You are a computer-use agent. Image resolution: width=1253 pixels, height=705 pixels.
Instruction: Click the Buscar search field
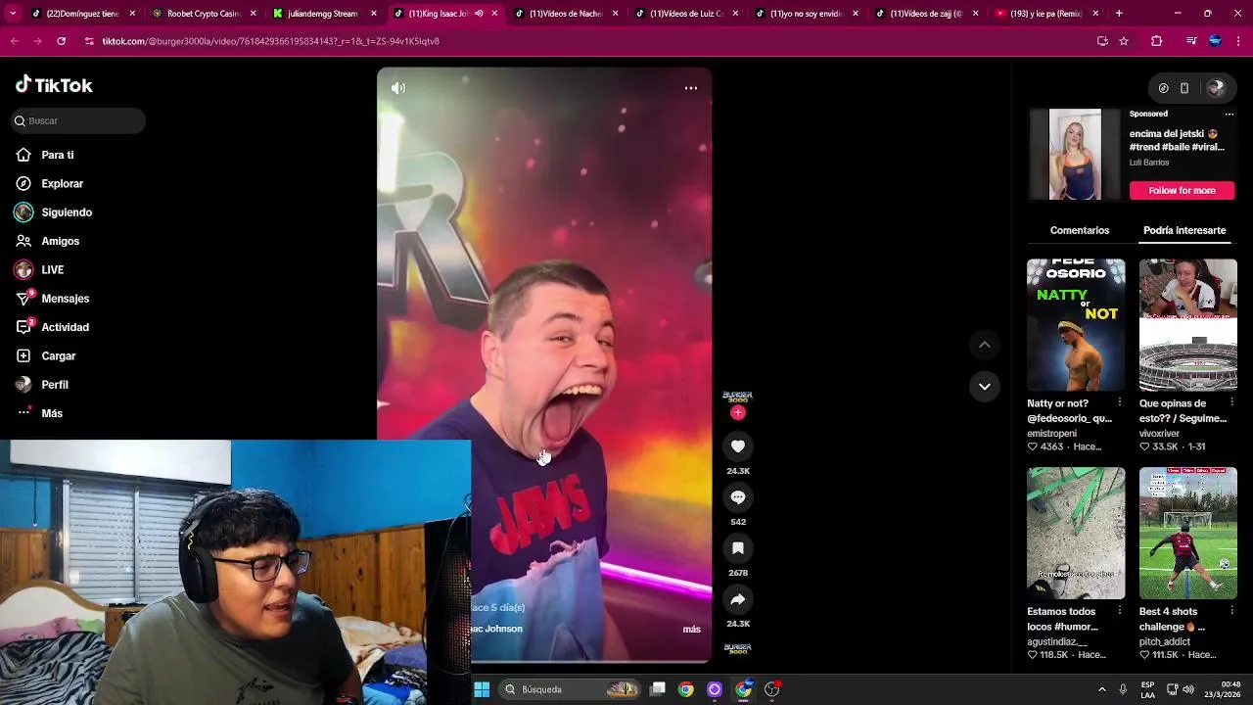click(78, 120)
